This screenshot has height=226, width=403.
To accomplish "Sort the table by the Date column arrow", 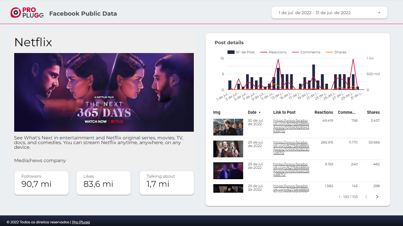I will click(260, 113).
